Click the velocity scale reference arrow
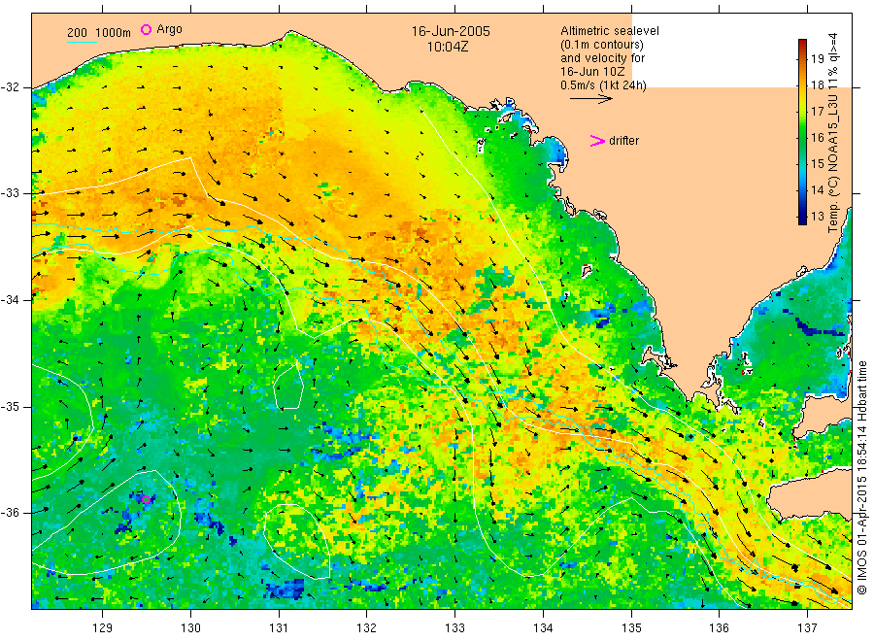874x641 pixels. click(x=591, y=99)
